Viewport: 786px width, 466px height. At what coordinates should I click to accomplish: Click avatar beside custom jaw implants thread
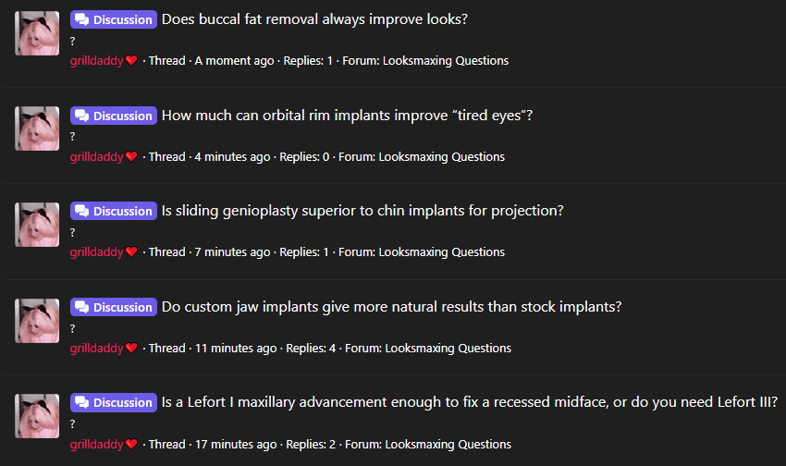coord(38,320)
